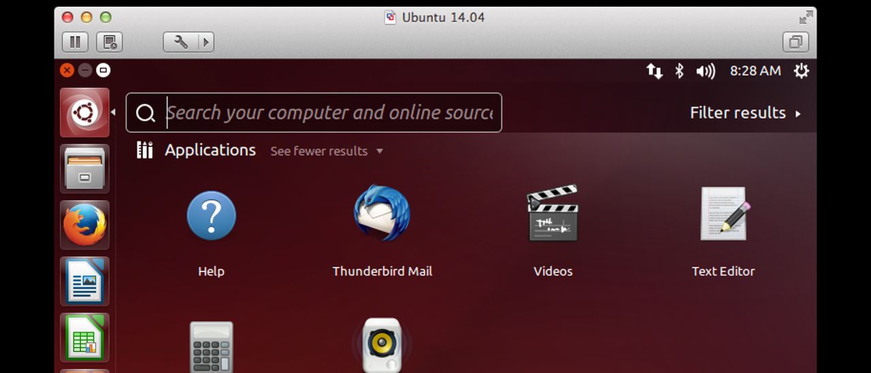This screenshot has height=373, width=871.
Task: Click the magnifier icon in search box
Action: (x=146, y=113)
